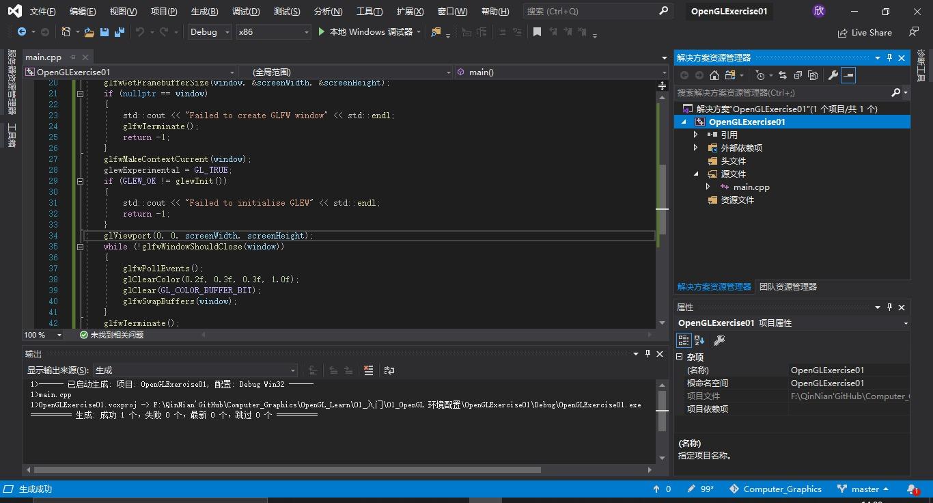Click the master branch in the status bar
Screen dimensions: 933x503
pyautogui.click(x=862, y=489)
